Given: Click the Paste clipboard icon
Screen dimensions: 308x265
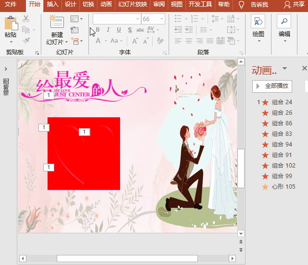Looking at the screenshot, I should [11, 23].
